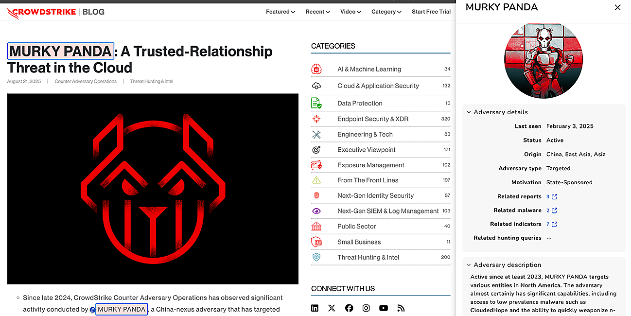Click the LinkedIn icon under Connect With Us
Screen dimensions: 631x316
[x=315, y=308]
